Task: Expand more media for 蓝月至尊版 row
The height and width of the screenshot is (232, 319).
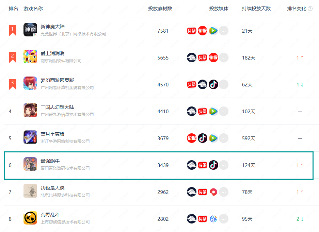Action: 224,138
